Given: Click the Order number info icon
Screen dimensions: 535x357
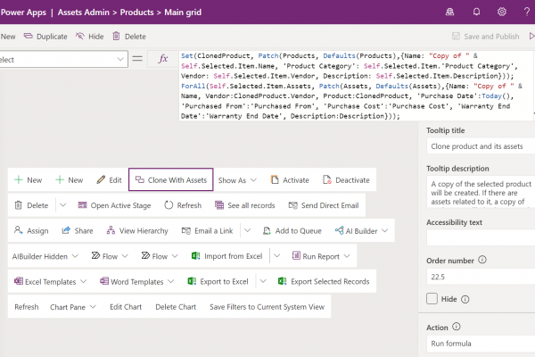Looking at the screenshot, I should (x=481, y=260).
